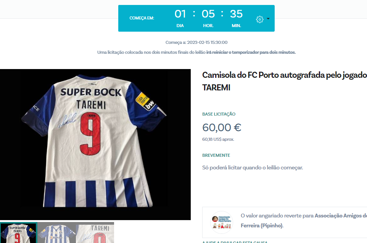Click the 60,00 € base price
Viewport: 367px width, 243px height.
pos(222,127)
